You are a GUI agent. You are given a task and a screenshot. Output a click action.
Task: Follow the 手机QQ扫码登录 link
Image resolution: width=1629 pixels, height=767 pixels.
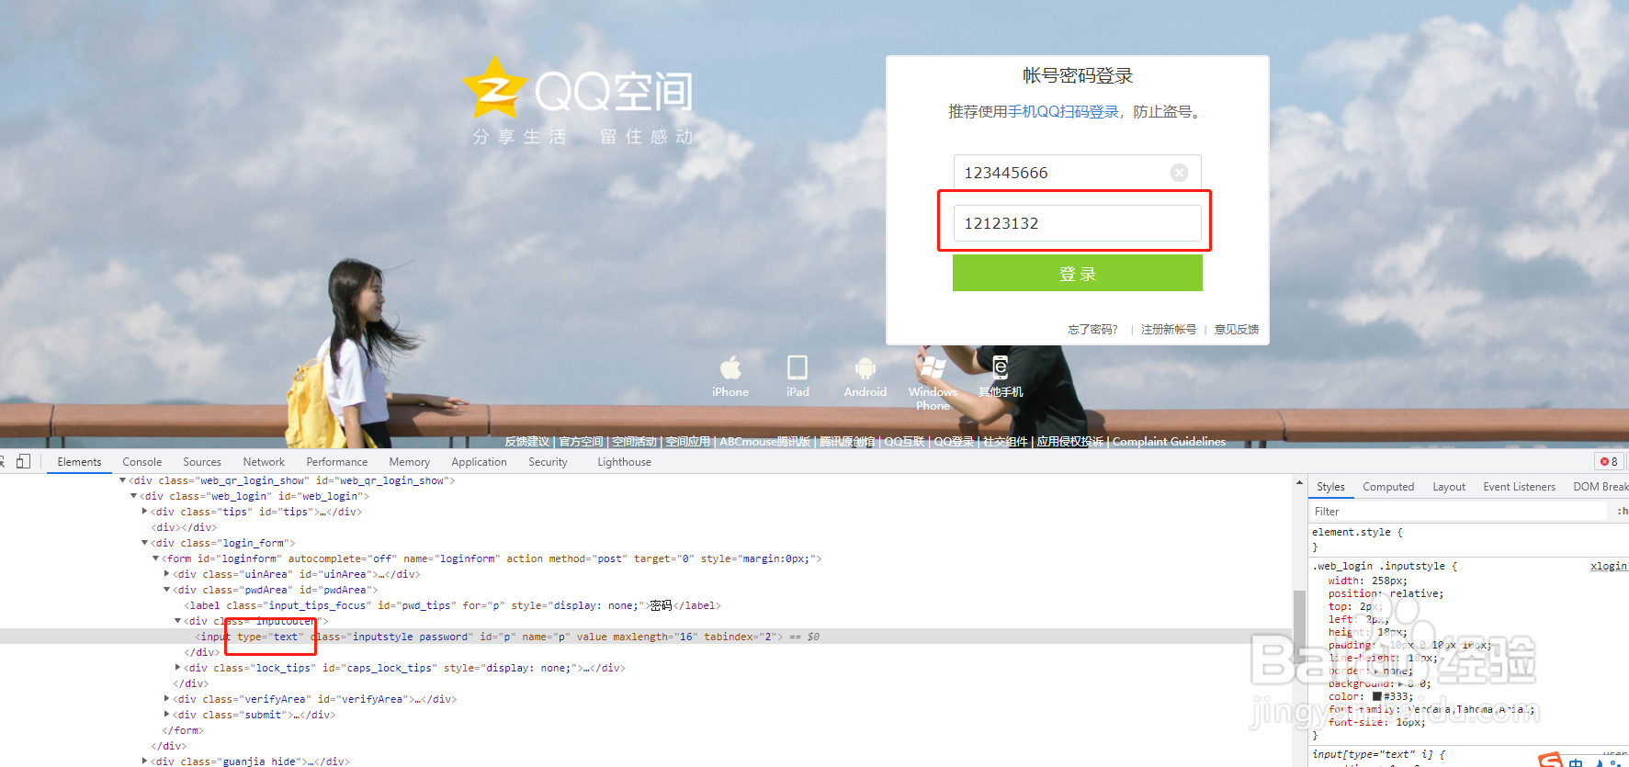1063,112
